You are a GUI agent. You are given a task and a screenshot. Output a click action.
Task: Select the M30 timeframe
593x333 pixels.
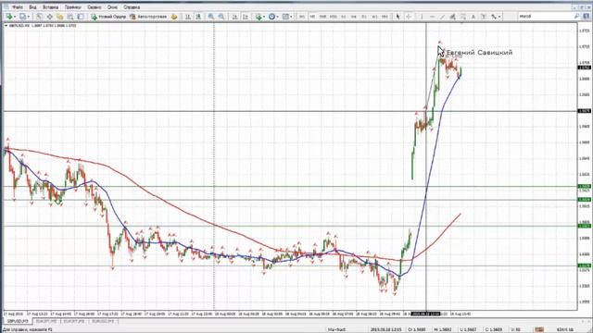tap(334, 17)
